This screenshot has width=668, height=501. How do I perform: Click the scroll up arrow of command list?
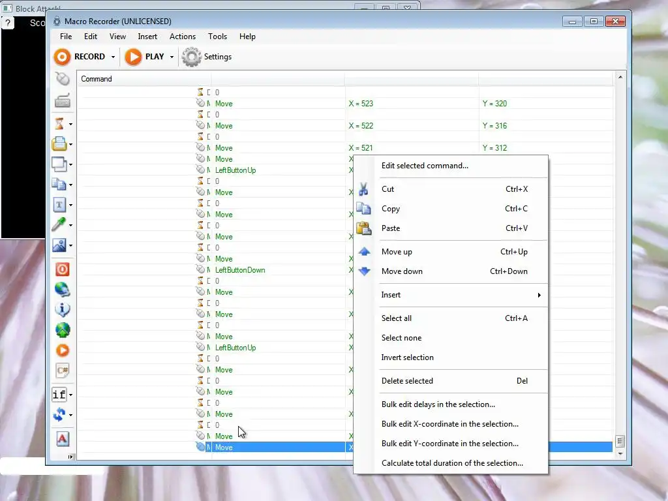click(x=620, y=77)
